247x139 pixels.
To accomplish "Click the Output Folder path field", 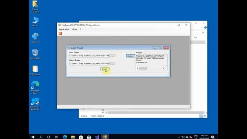I will coord(89,63).
